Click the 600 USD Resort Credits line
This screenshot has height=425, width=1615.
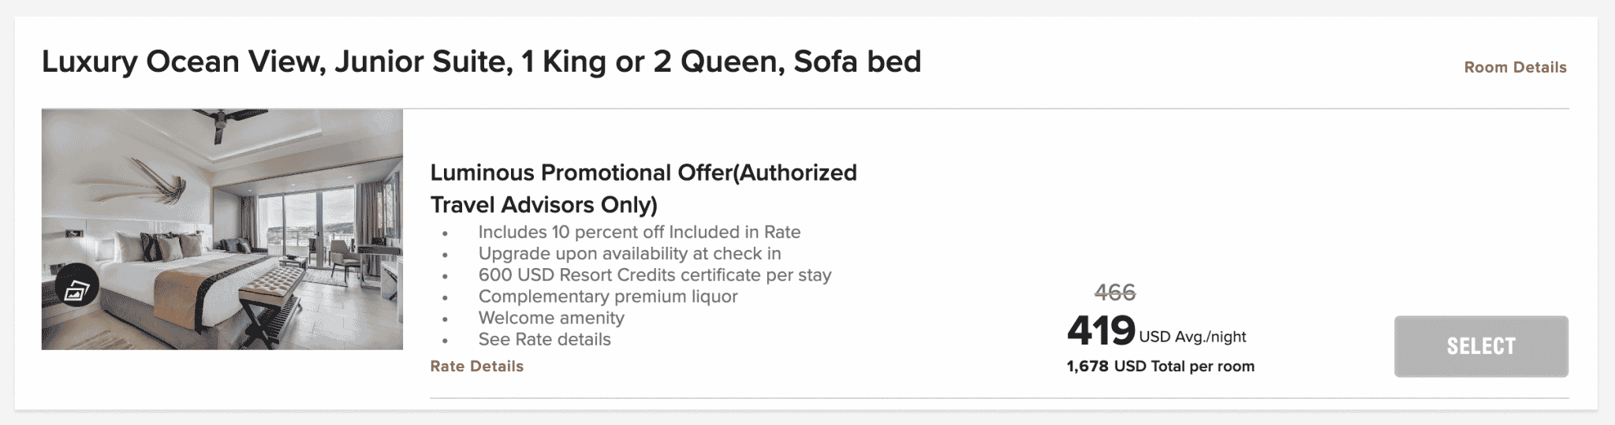pos(655,274)
